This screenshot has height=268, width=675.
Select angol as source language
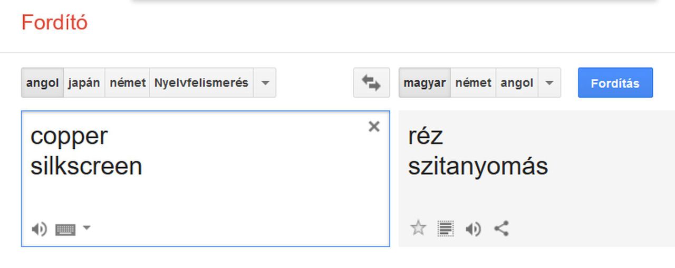(43, 83)
